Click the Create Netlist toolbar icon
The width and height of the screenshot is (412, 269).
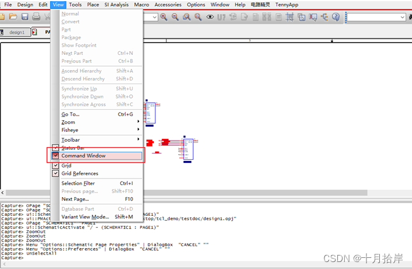(x=256, y=17)
